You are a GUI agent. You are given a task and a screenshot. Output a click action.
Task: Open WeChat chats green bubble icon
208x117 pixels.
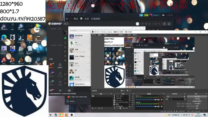65,38
